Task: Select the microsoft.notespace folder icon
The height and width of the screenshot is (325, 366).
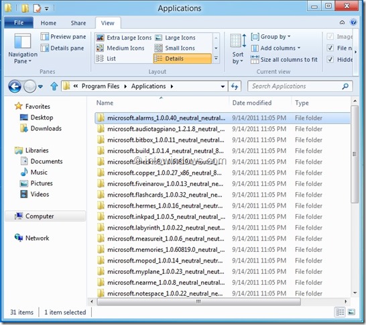Action: [101, 293]
